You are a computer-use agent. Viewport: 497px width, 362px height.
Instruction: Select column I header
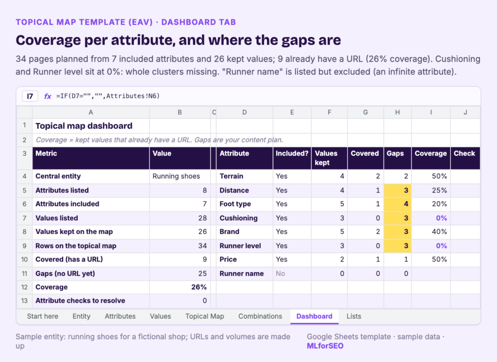coord(431,112)
